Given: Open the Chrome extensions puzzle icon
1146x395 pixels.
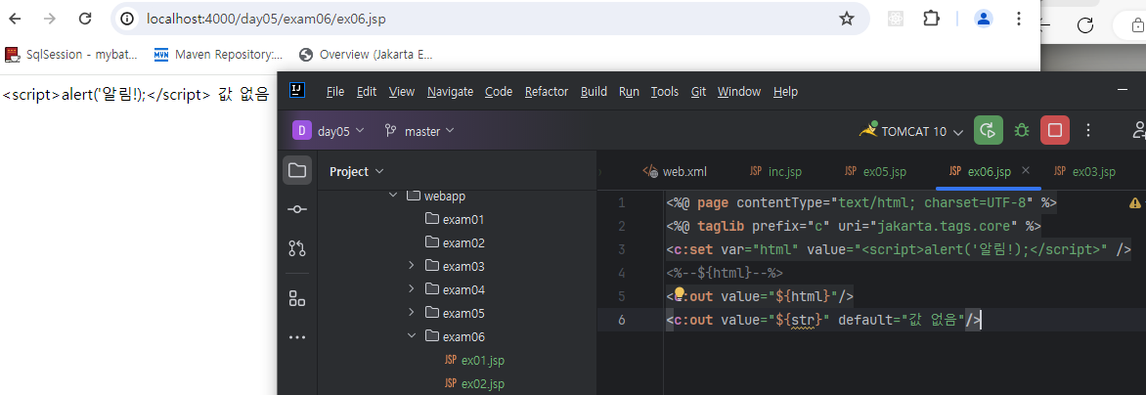Looking at the screenshot, I should tap(931, 19).
